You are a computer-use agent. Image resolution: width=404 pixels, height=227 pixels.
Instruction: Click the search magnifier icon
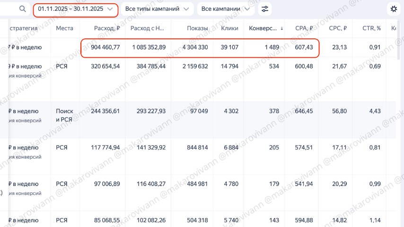22,9
